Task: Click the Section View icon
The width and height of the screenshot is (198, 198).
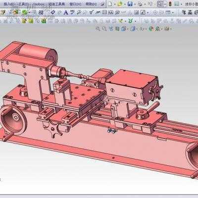Action: [x=117, y=29]
